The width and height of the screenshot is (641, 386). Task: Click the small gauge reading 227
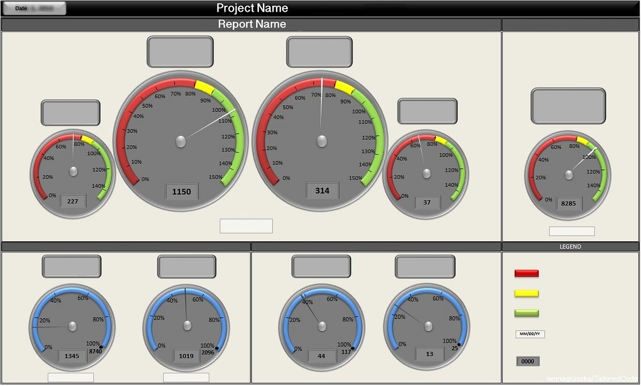pos(73,173)
